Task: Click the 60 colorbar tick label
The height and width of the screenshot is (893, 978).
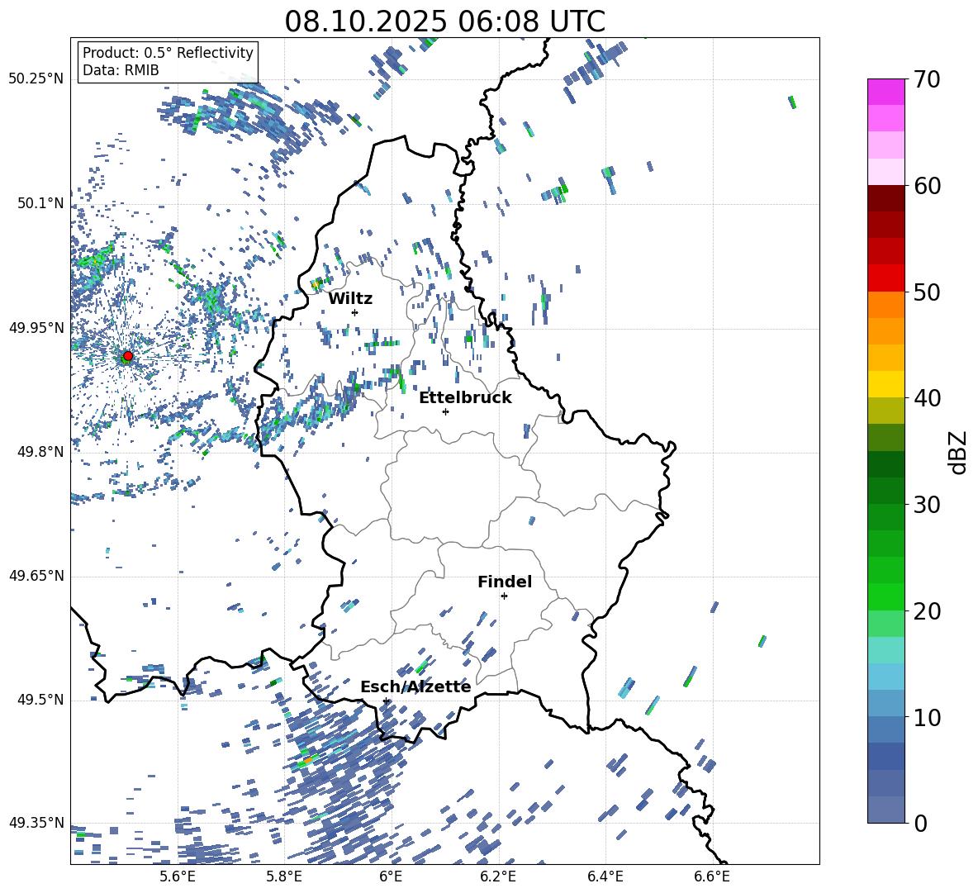Action: [x=927, y=186]
